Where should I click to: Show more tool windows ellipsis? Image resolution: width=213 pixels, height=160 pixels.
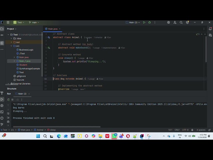point(2,49)
